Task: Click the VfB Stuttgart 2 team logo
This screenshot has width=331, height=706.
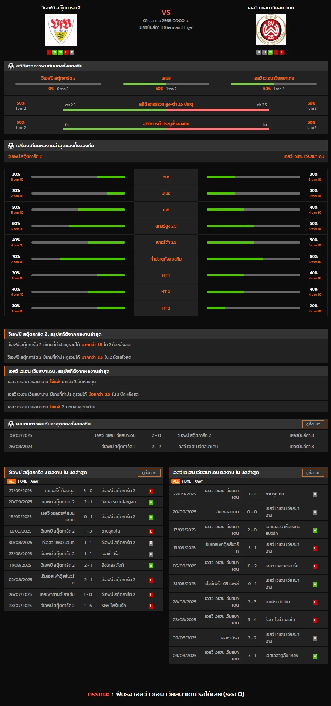Action: coord(61,30)
